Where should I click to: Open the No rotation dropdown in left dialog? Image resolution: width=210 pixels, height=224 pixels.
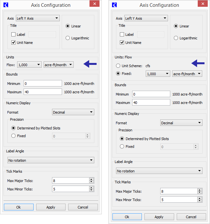(51, 160)
